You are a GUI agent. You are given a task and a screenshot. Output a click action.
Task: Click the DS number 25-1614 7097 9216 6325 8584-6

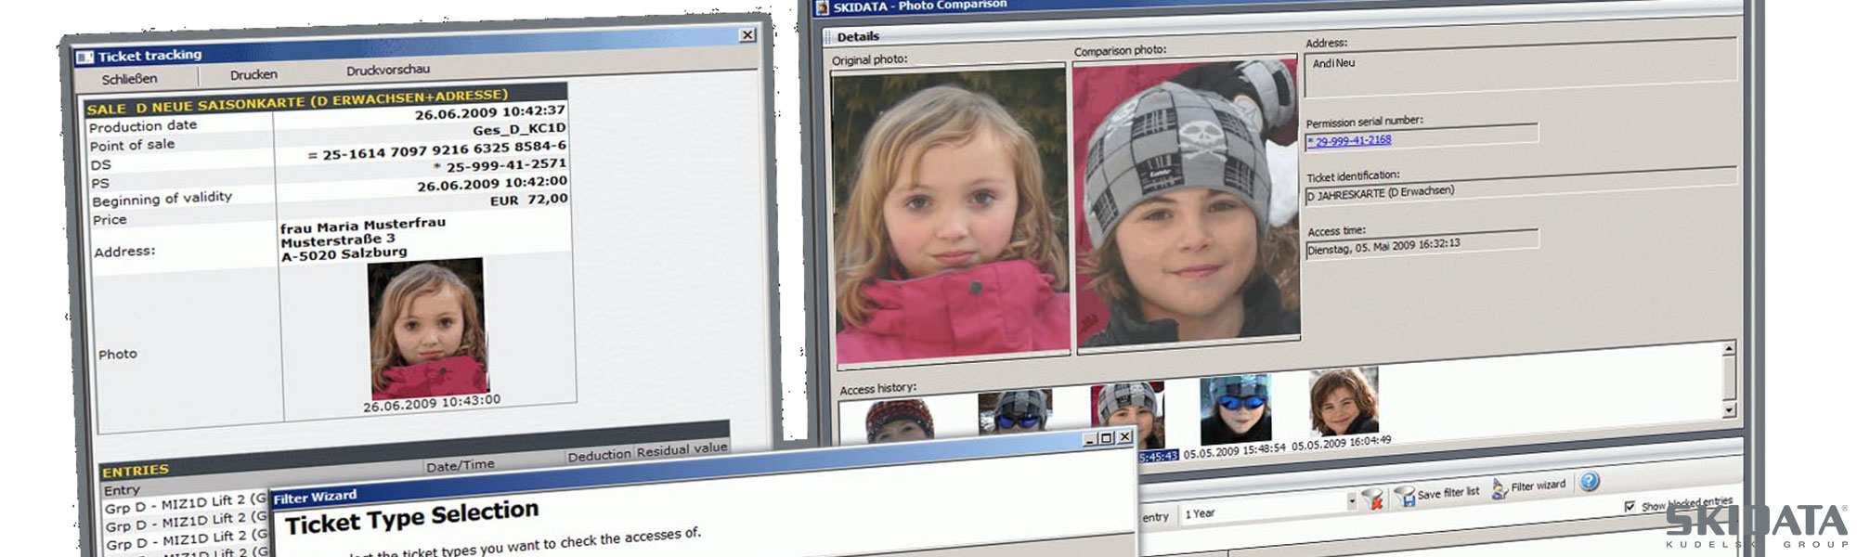coord(436,150)
